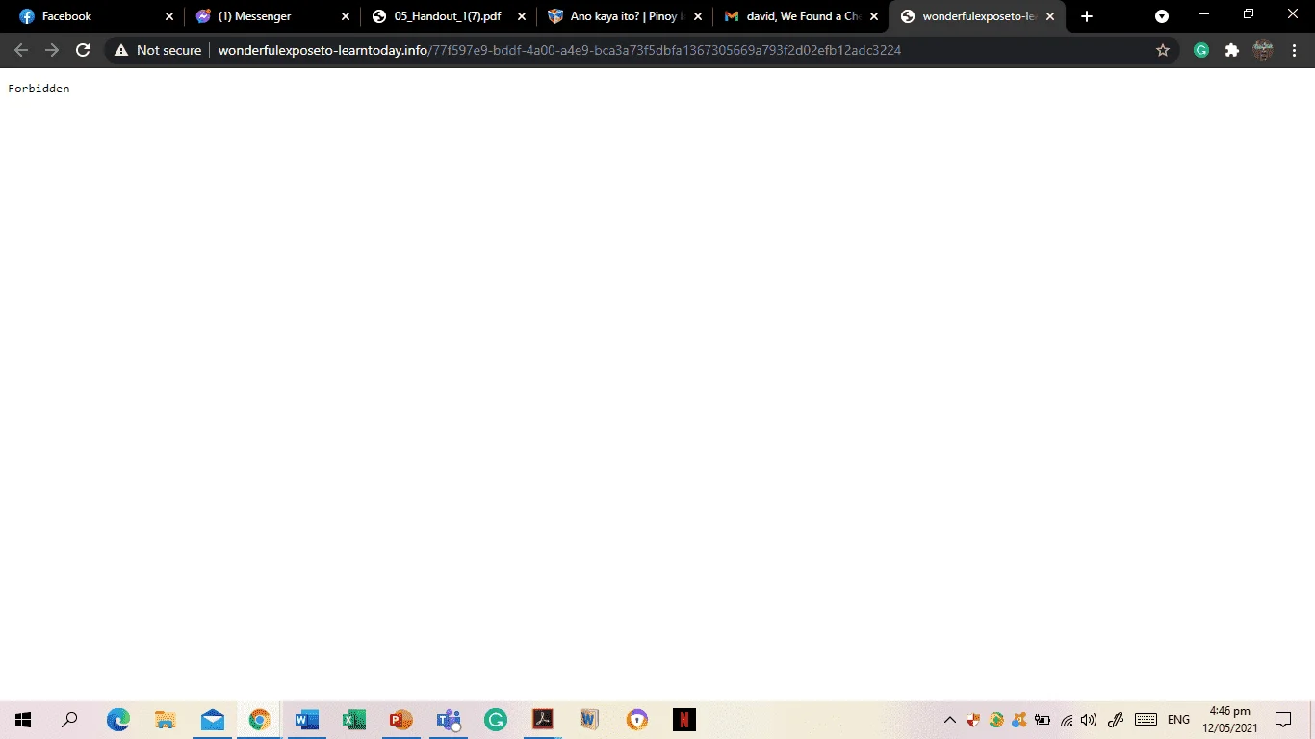Image resolution: width=1315 pixels, height=739 pixels.
Task: Open the Windows Start menu
Action: coord(23,720)
